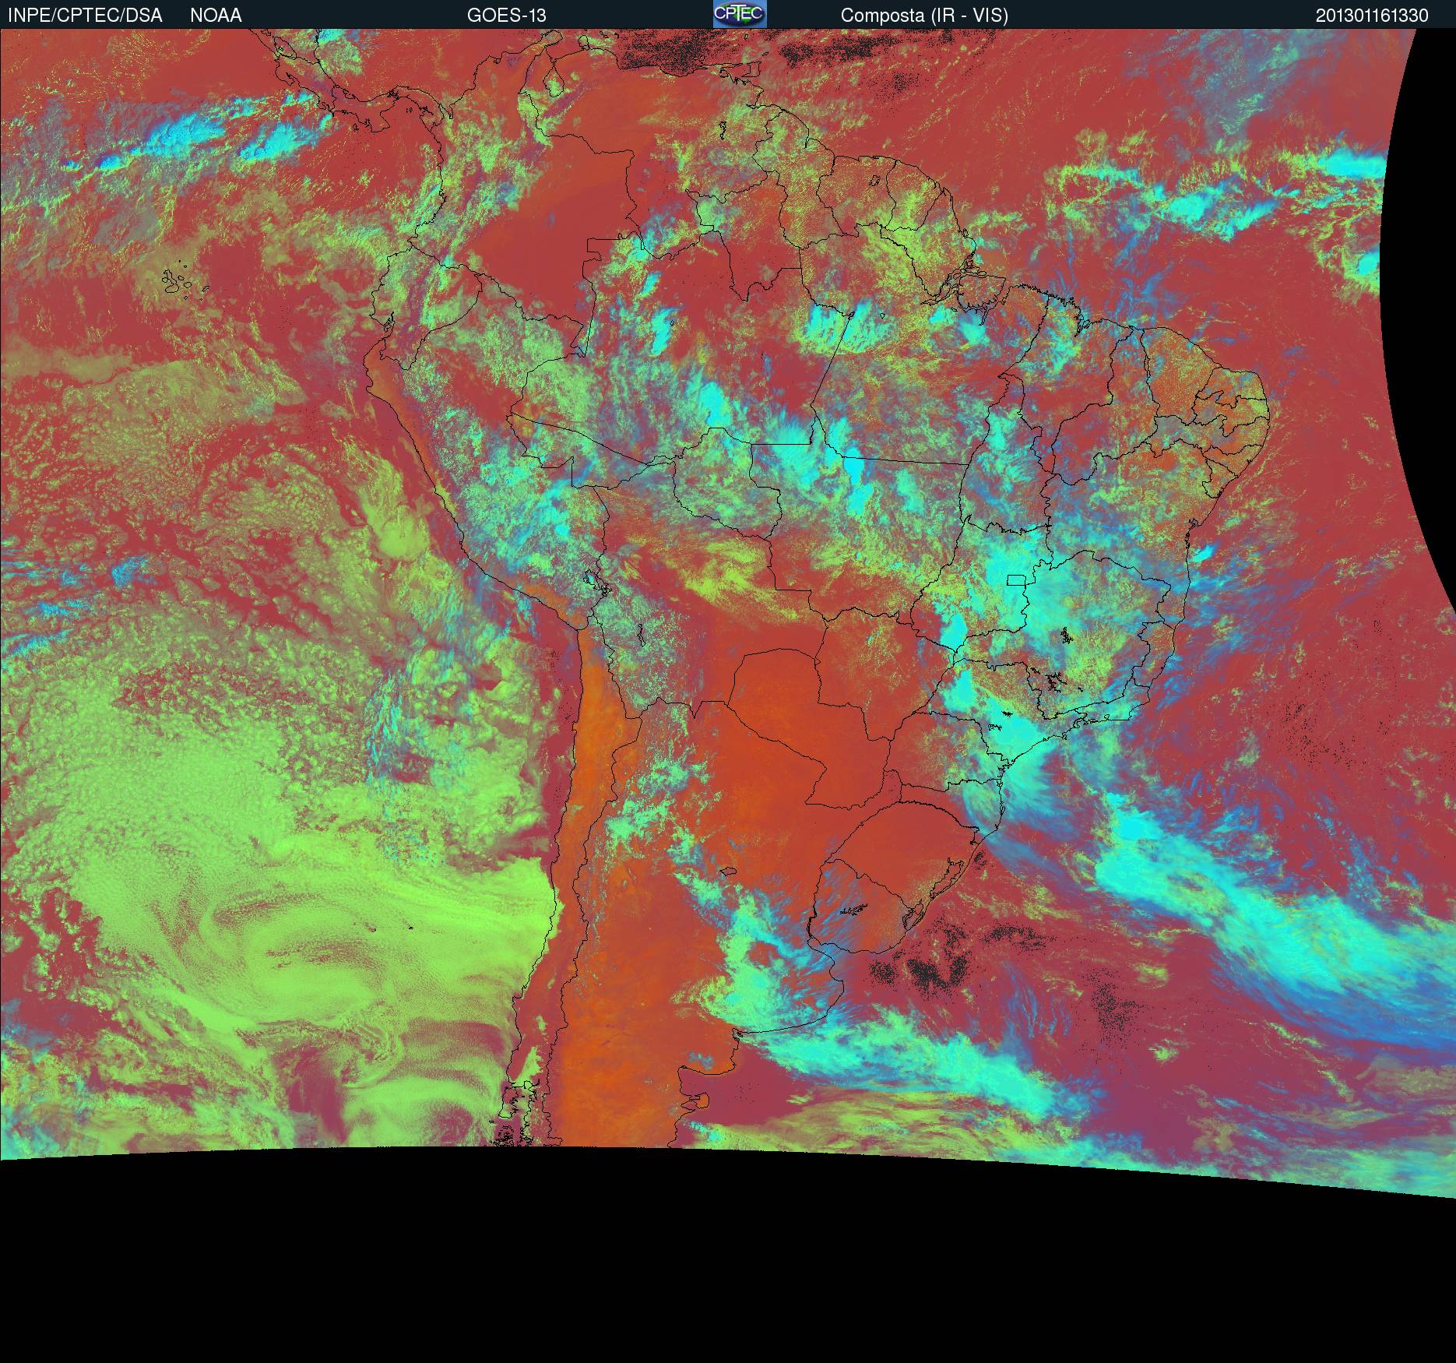Select the INPE/CPTEC/DSA header text
1456x1363 pixels.
85,16
